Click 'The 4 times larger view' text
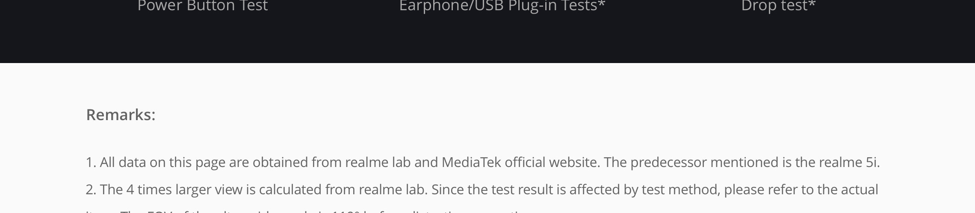This screenshot has width=975, height=213. (171, 190)
